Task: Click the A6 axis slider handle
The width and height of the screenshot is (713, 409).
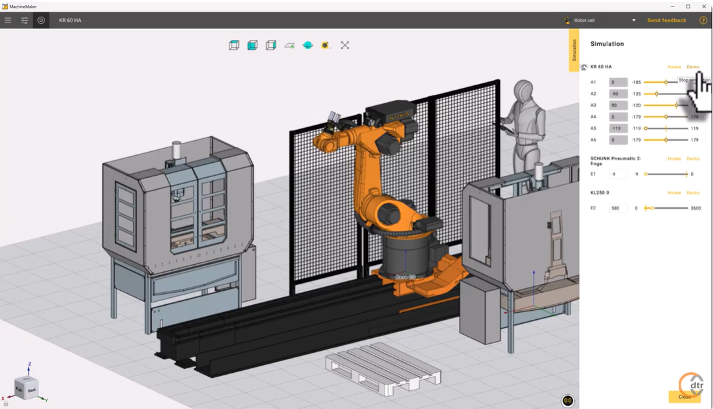Action: 666,140
